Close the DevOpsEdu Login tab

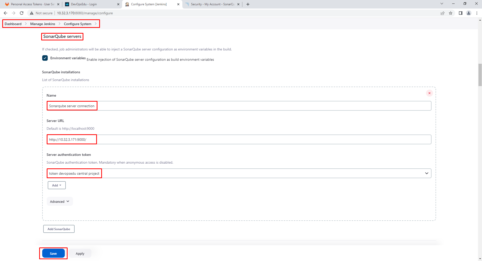(x=118, y=4)
